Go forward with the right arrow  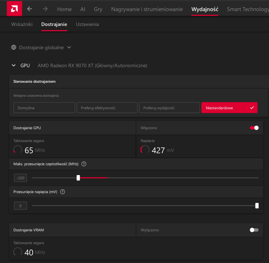tap(45, 9)
